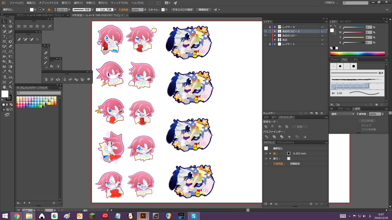Expand the レイヤー 1 layer contents
The image size is (392, 220).
click(x=275, y=44)
